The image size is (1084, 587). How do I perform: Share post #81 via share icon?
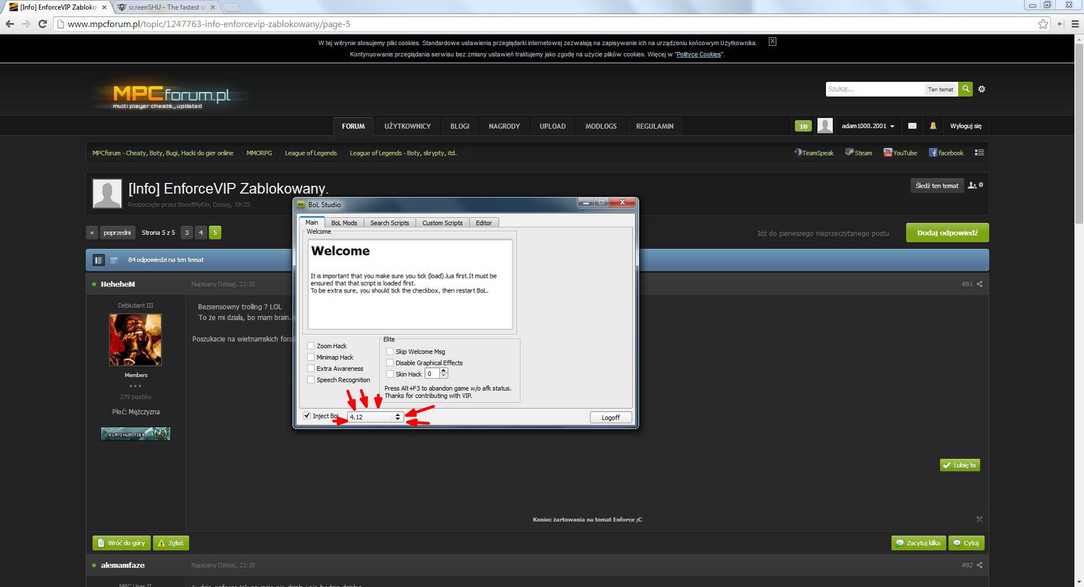point(980,284)
